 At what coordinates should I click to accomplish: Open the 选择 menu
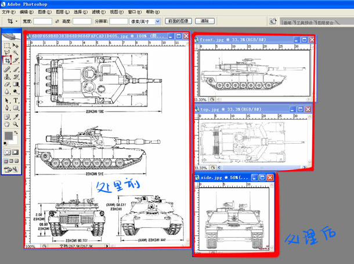coord(81,12)
